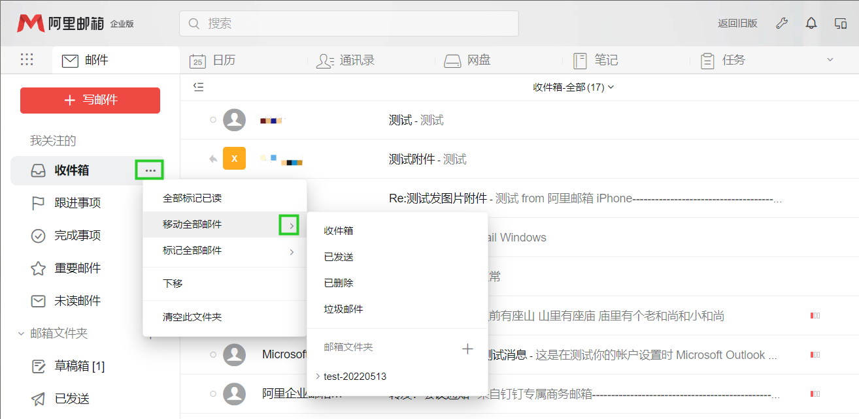Click the 写邮件 compose button
This screenshot has width=859, height=419.
90,100
